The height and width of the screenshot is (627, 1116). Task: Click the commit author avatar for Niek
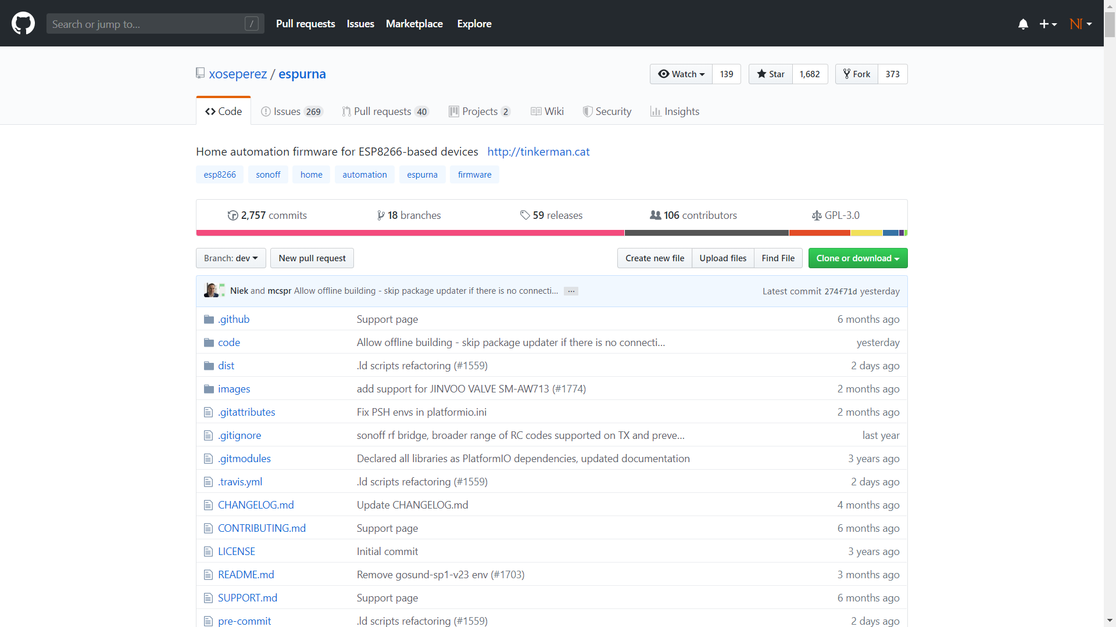(x=210, y=290)
